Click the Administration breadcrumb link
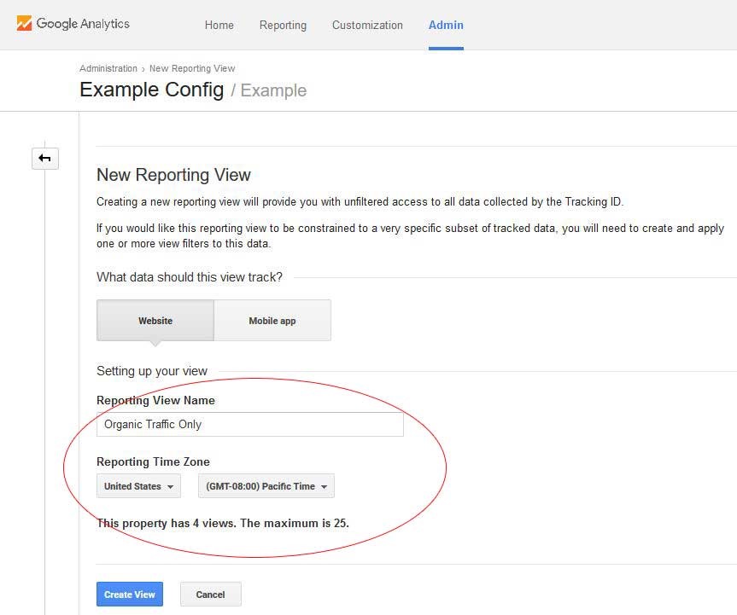The height and width of the screenshot is (615, 737). (x=108, y=68)
